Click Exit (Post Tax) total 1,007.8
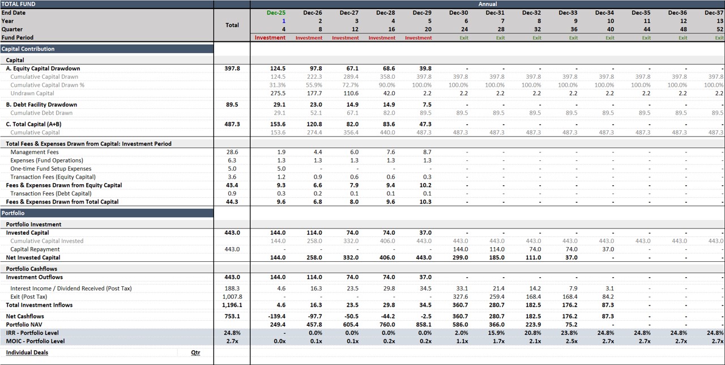The image size is (725, 365). tap(232, 296)
